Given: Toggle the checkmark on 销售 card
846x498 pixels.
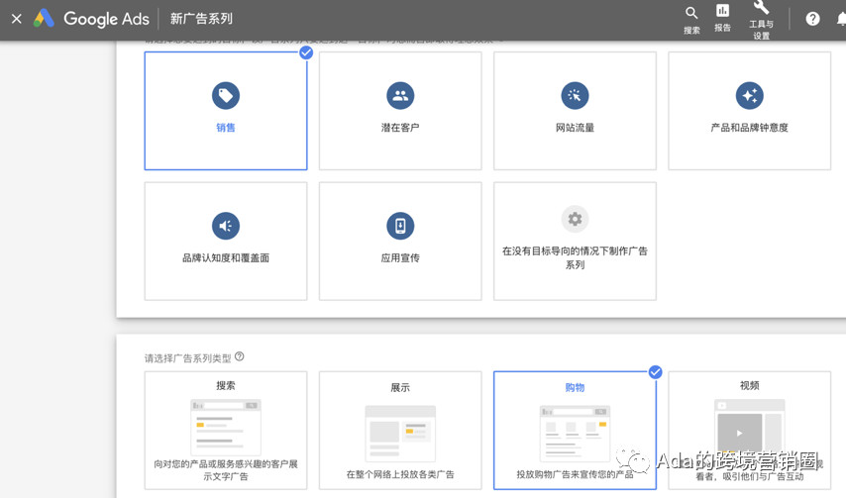Looking at the screenshot, I should 306,52.
